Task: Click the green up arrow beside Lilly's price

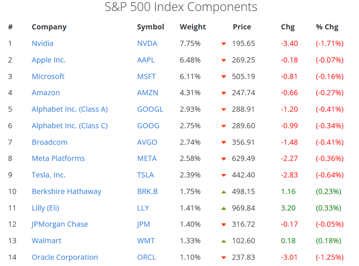Action: tap(224, 208)
